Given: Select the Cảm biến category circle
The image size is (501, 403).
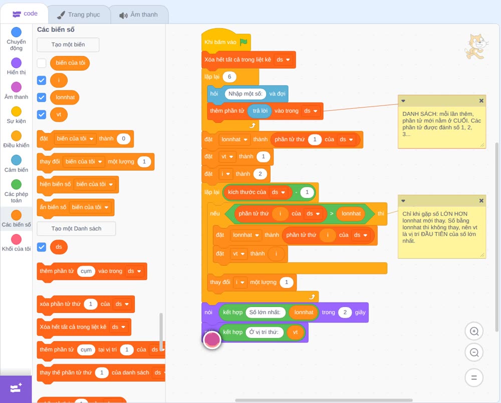Looking at the screenshot, I should pyautogui.click(x=17, y=160).
